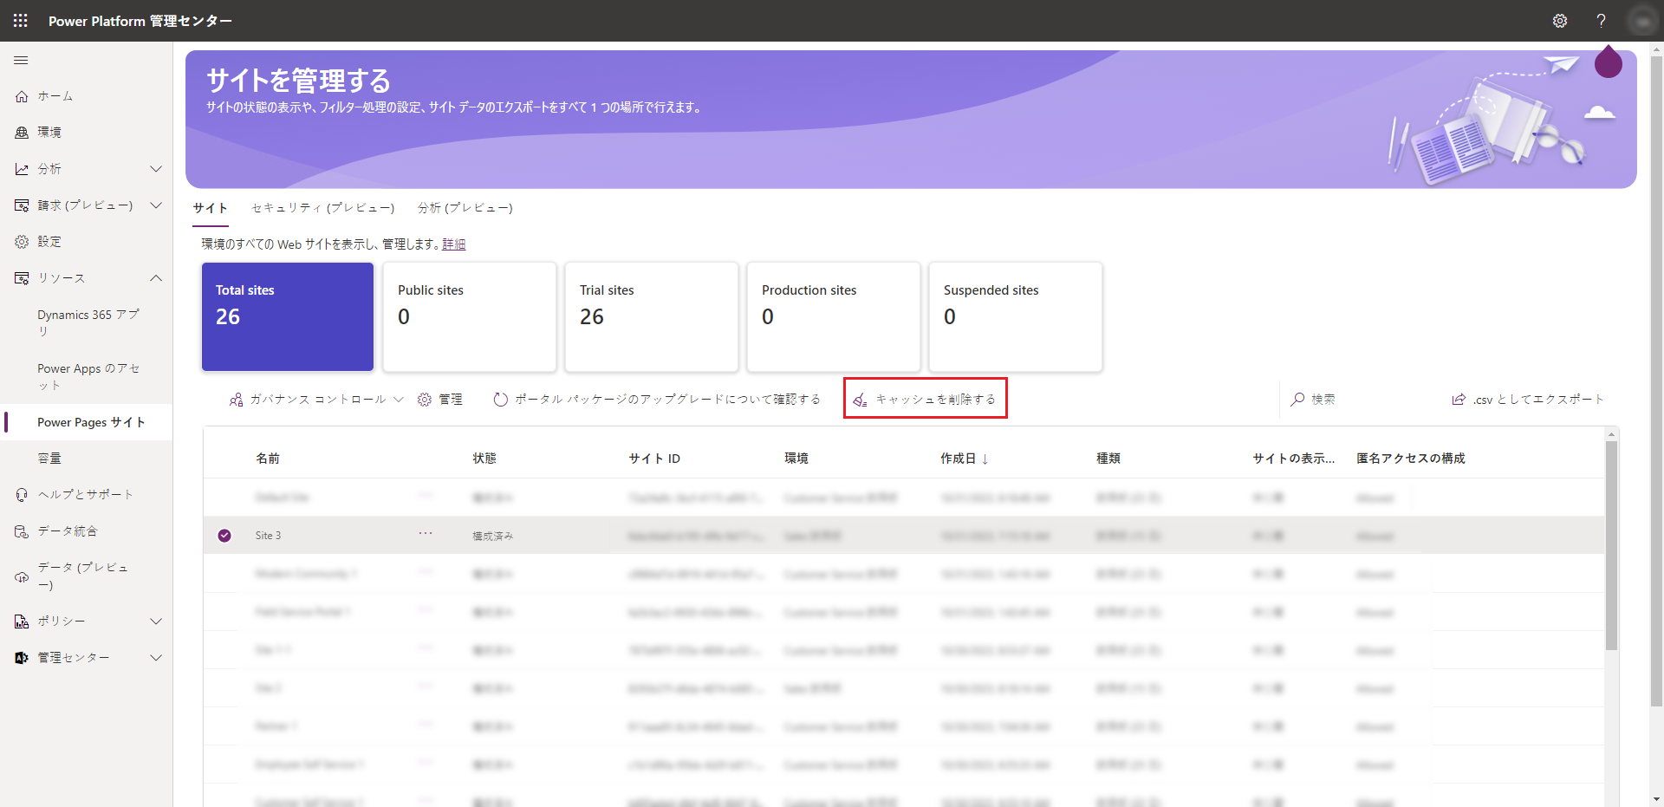Screen dimensions: 1664x807
Task: Click the 環境 environments icon
Action: (x=22, y=133)
